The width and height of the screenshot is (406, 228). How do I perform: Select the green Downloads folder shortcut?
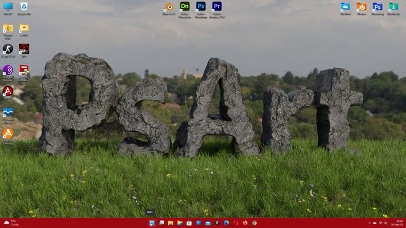click(x=393, y=9)
